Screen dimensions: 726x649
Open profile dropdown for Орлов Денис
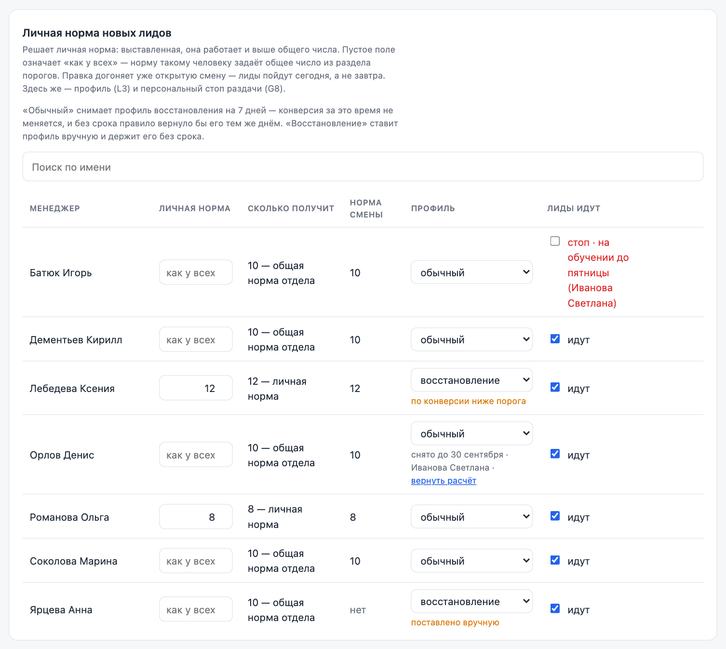[471, 433]
